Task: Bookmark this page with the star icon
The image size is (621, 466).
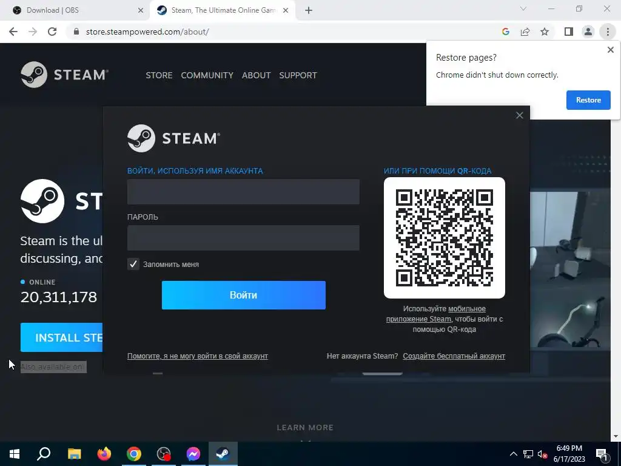Action: point(545,32)
